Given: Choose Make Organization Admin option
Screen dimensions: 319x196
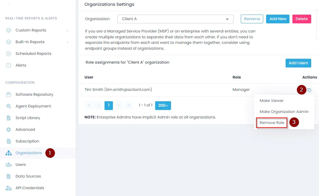Looking at the screenshot, I should tap(284, 112).
